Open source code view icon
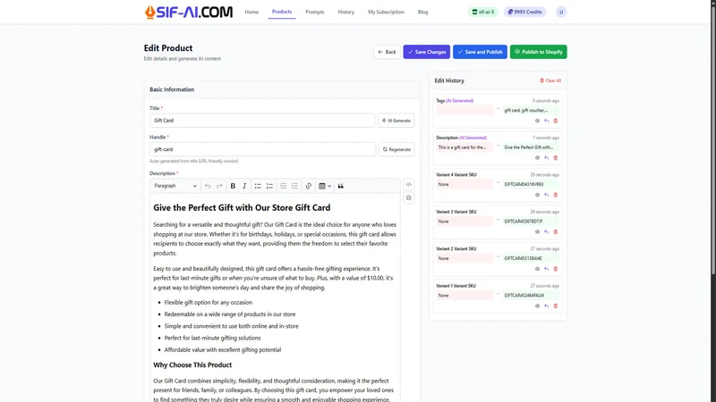The height and width of the screenshot is (402, 716). pyautogui.click(x=409, y=185)
